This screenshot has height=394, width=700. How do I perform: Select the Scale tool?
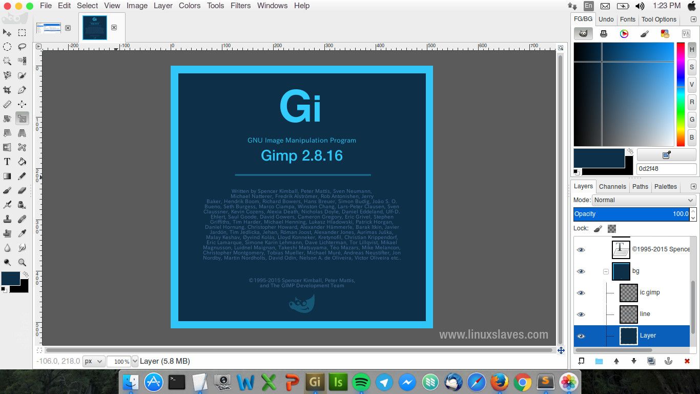point(22,119)
